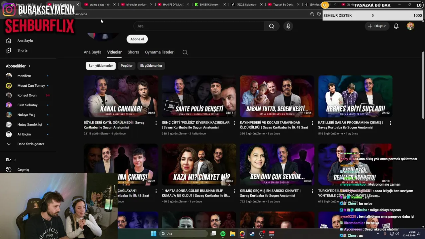Focus the YouTube Ara search field
Screen dimensions: 425x239
pos(199,26)
